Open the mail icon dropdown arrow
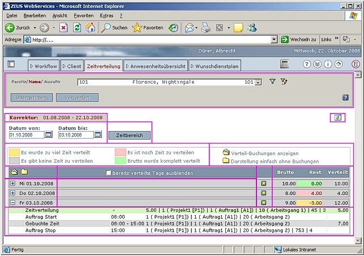This screenshot has height=256, width=364. click(196, 28)
